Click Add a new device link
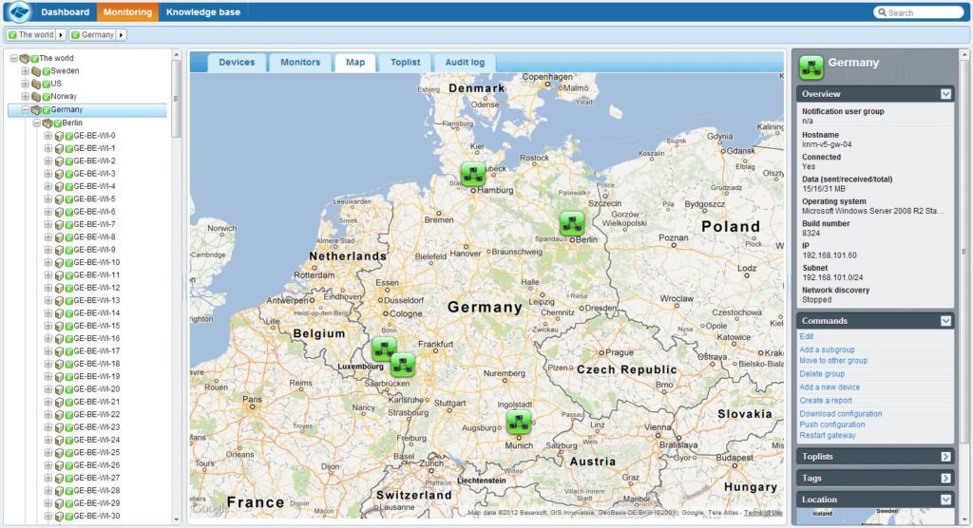 click(830, 387)
